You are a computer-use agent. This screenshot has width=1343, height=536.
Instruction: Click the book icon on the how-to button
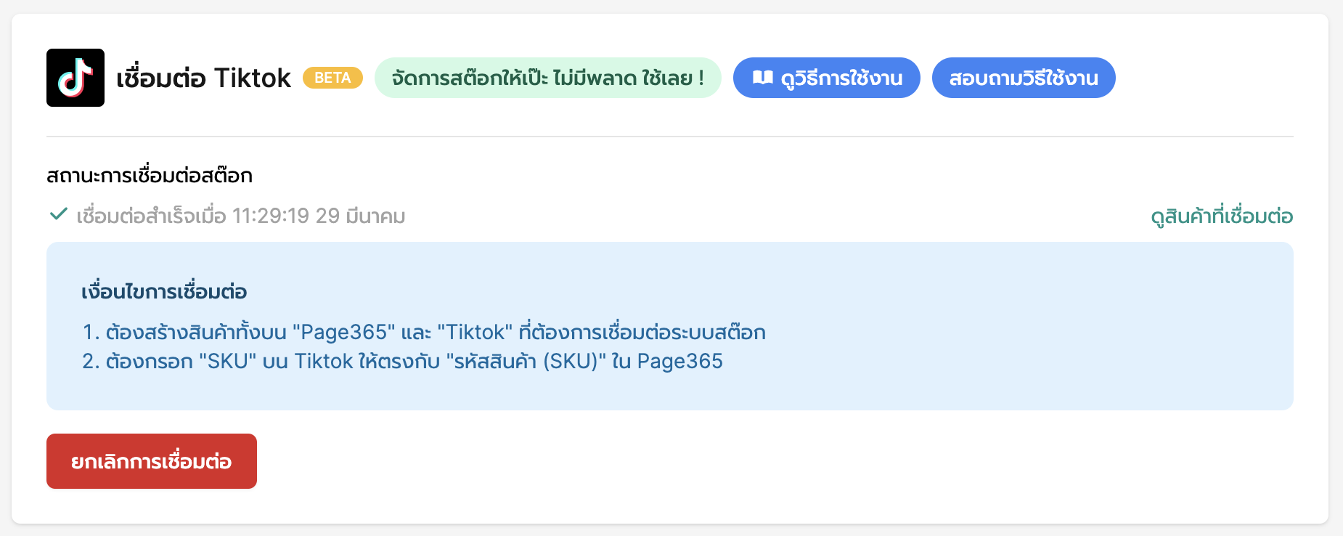point(762,78)
